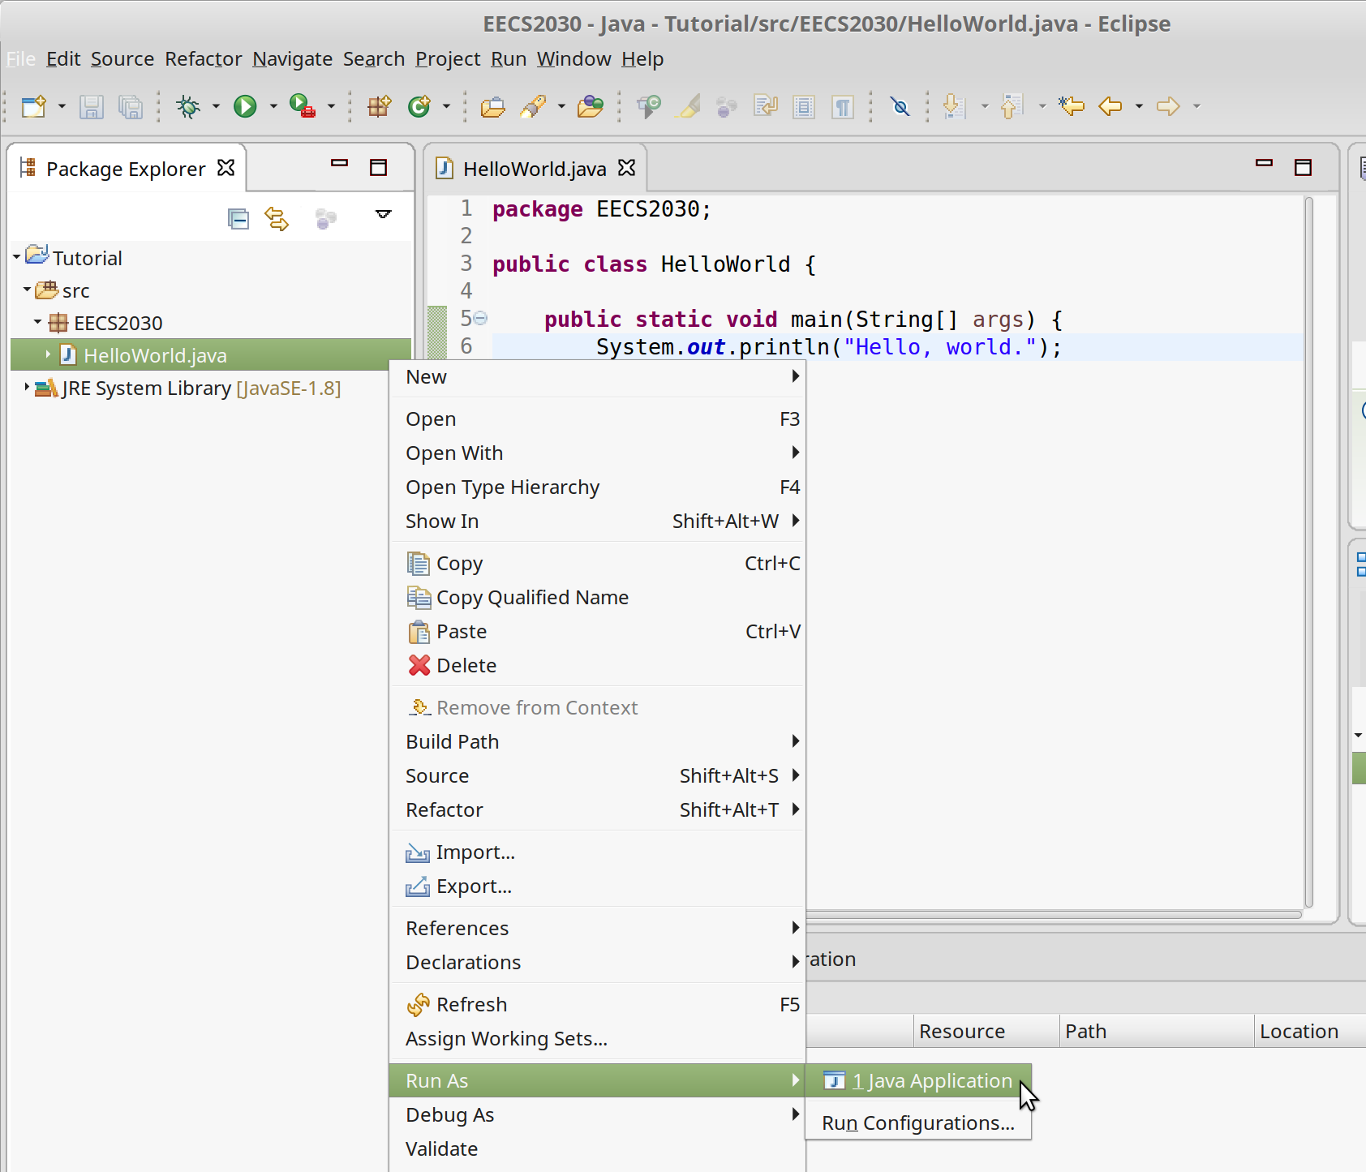Screen dimensions: 1366x1172
Task: Click the editor vertical scrollbar
Action: pyautogui.click(x=1308, y=552)
